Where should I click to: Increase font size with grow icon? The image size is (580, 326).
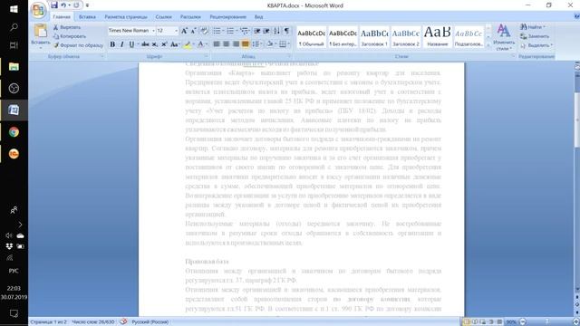tap(184, 31)
